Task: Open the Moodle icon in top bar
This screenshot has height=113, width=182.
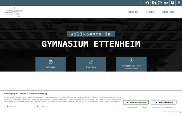Action: 153,3
